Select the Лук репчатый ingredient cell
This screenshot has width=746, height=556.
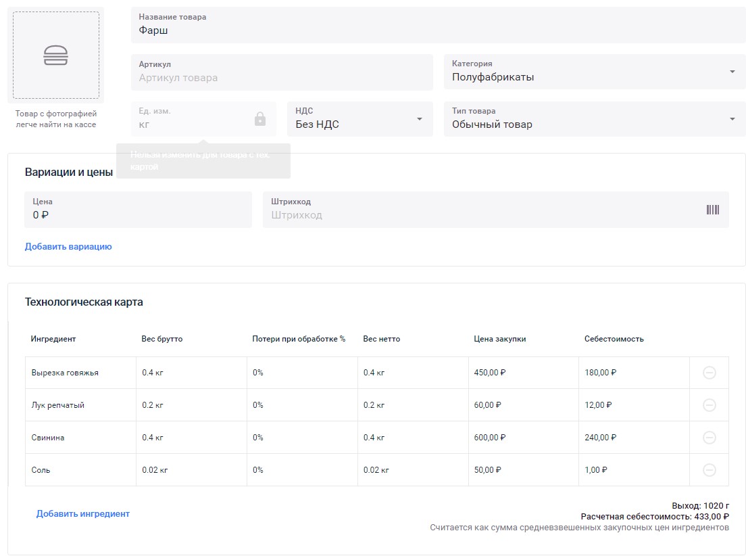click(x=80, y=405)
